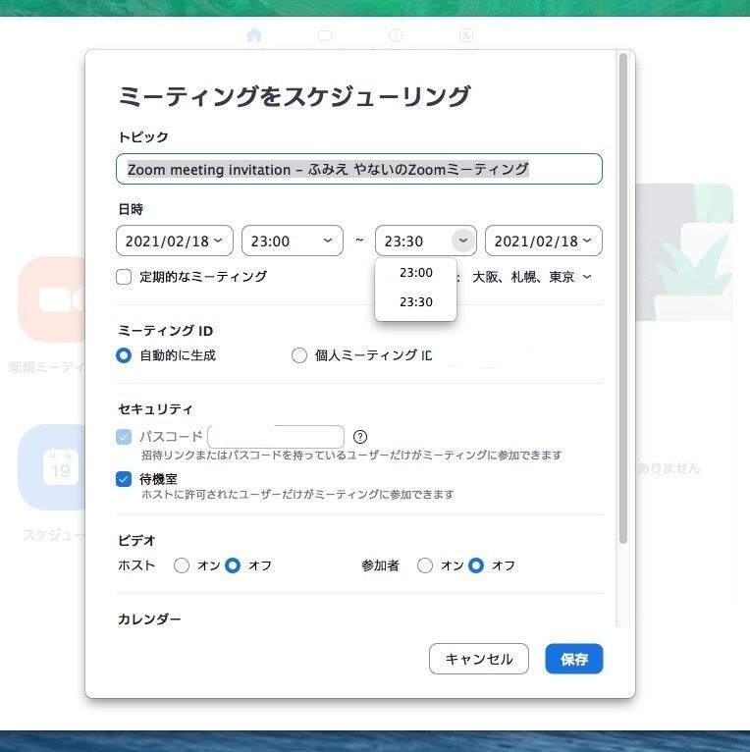Select host video オフ radio

click(x=233, y=565)
